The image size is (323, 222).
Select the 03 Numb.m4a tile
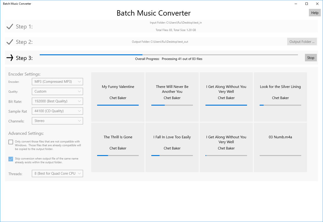tap(280, 147)
